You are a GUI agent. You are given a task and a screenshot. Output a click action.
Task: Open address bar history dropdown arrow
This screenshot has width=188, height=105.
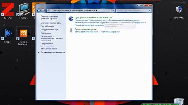110,10
